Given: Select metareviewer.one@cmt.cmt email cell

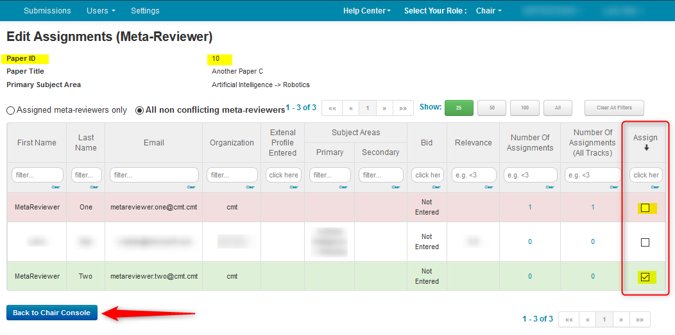Looking at the screenshot, I should [154, 207].
